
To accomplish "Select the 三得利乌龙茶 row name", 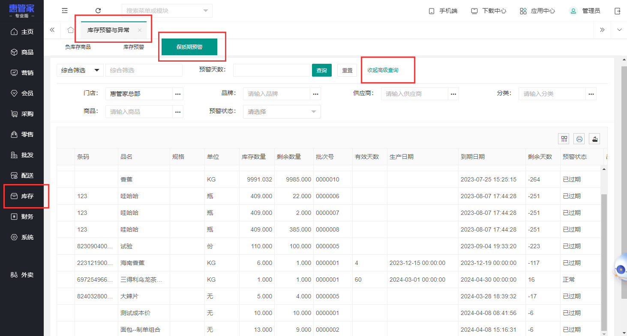I will click(141, 280).
